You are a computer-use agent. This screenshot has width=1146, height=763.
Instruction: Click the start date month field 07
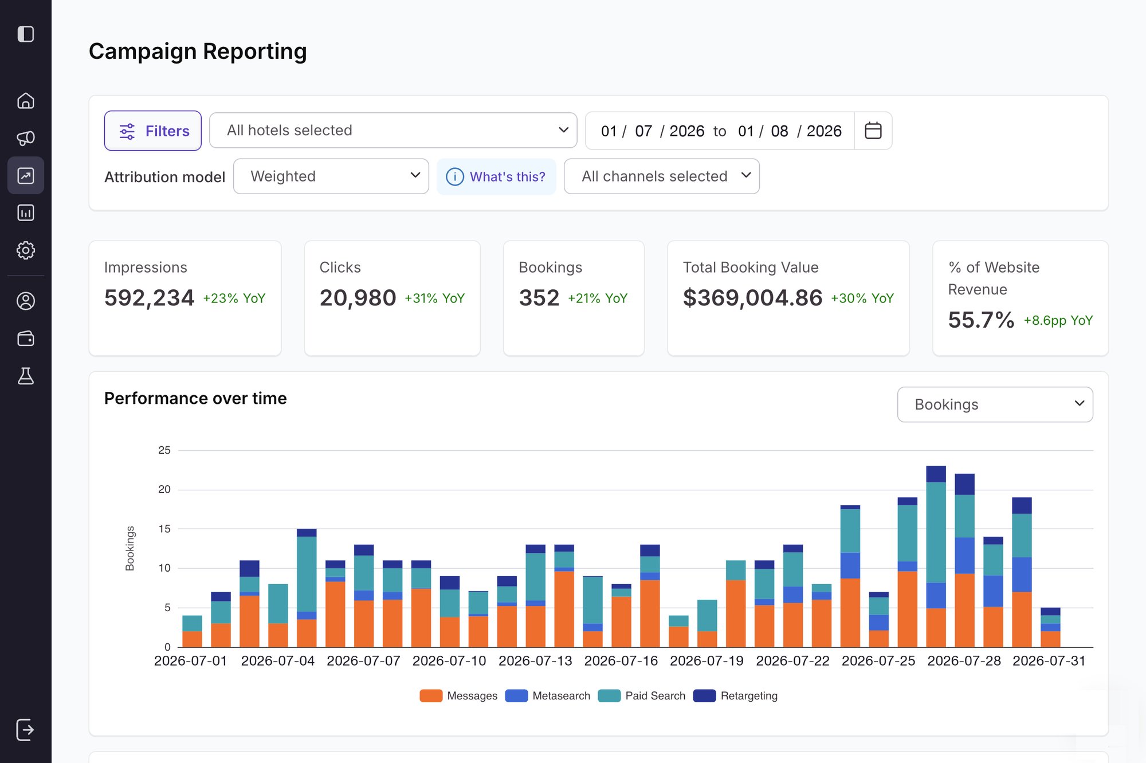click(x=643, y=131)
